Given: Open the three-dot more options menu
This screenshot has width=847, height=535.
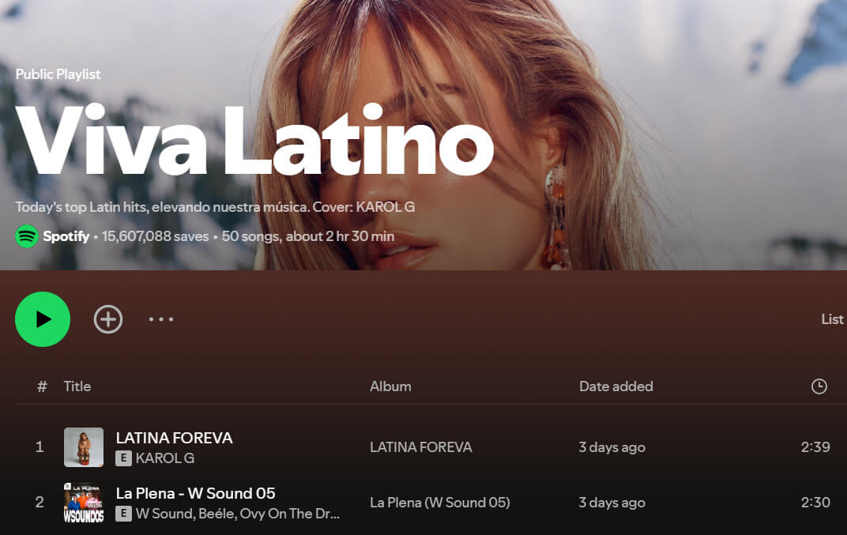Looking at the screenshot, I should (161, 319).
